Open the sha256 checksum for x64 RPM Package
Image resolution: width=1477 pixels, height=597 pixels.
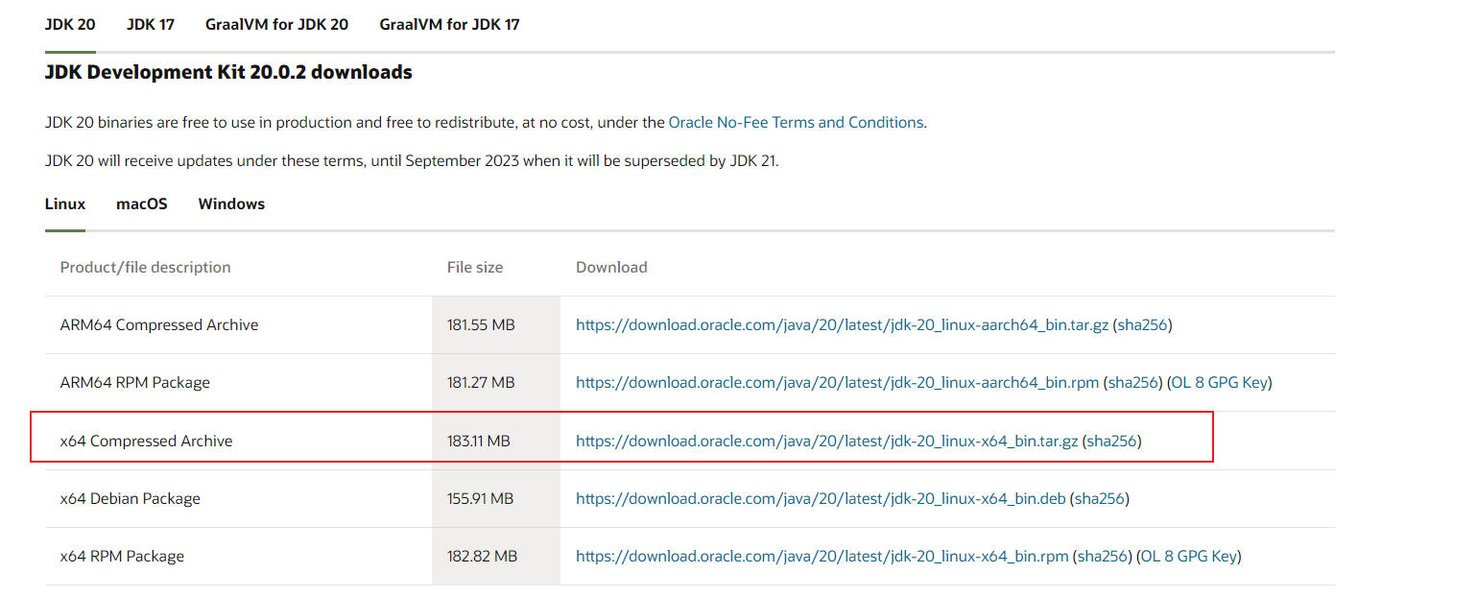(x=1102, y=556)
